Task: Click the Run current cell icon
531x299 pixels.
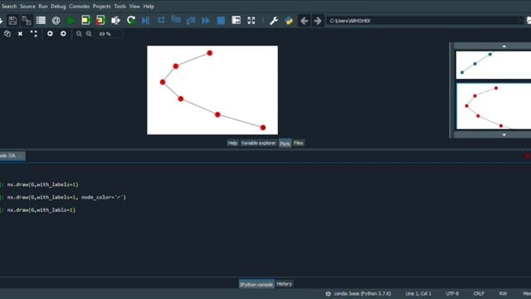Action: 85,21
